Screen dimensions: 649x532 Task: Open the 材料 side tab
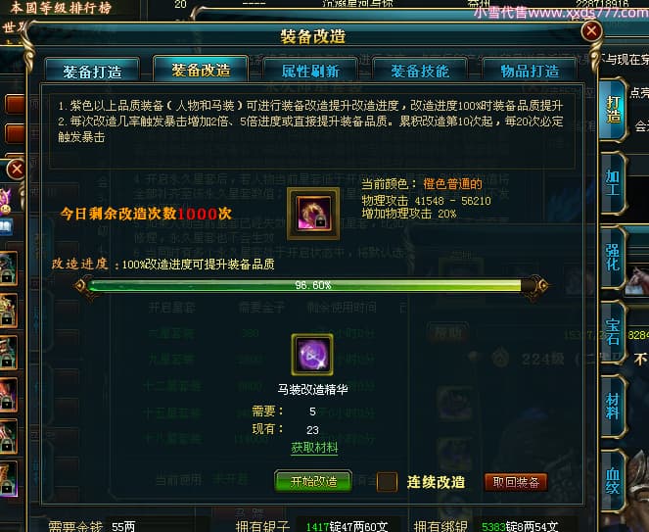click(613, 406)
